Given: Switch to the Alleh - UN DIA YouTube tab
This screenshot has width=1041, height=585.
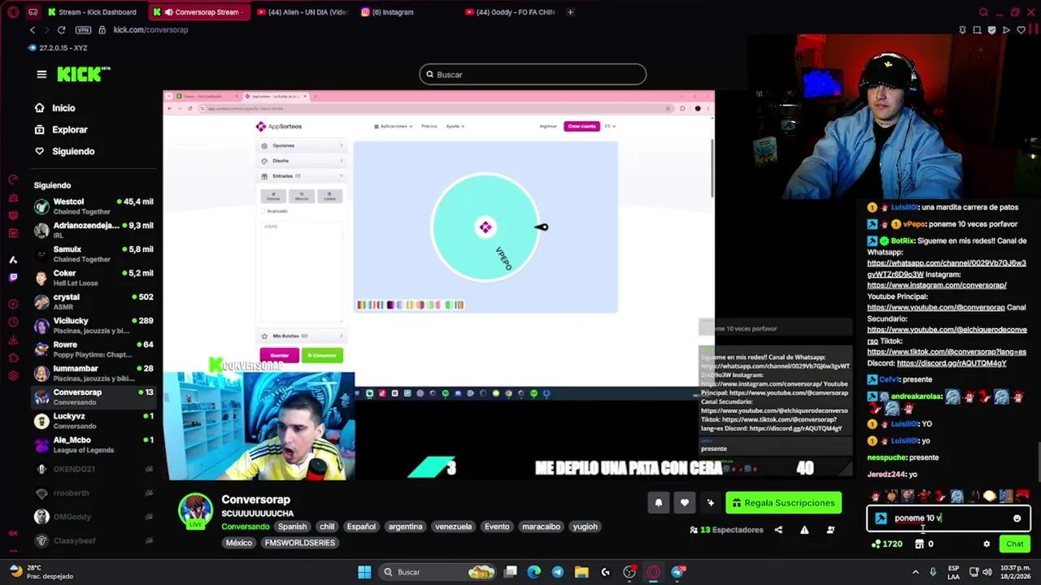Looking at the screenshot, I should click(303, 12).
